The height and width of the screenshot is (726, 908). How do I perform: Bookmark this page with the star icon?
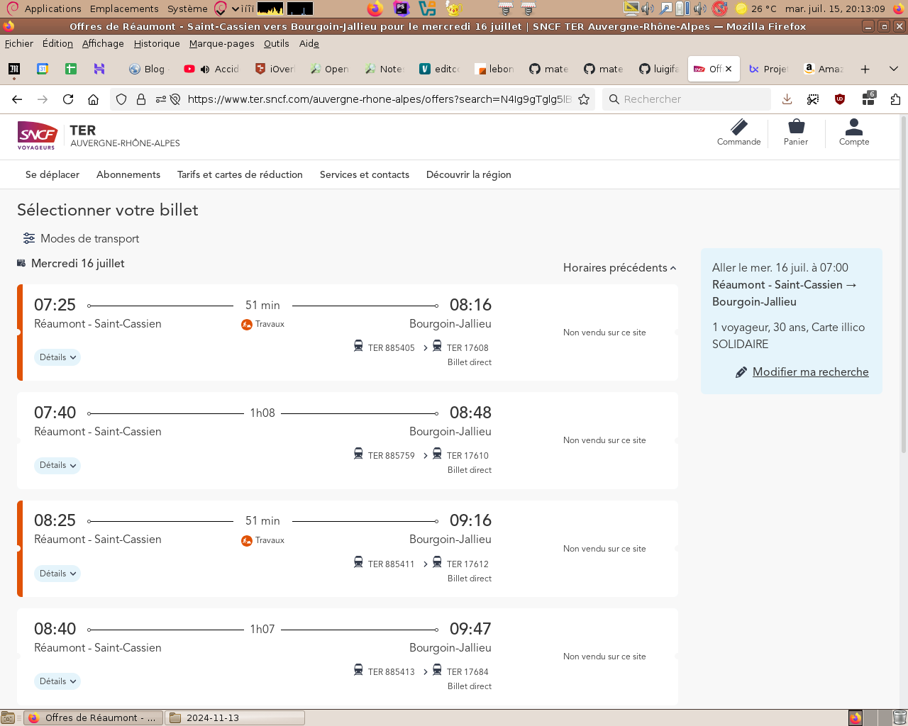[584, 99]
